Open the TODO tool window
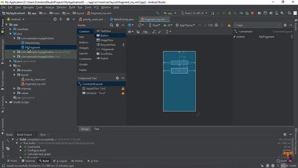 (12, 161)
